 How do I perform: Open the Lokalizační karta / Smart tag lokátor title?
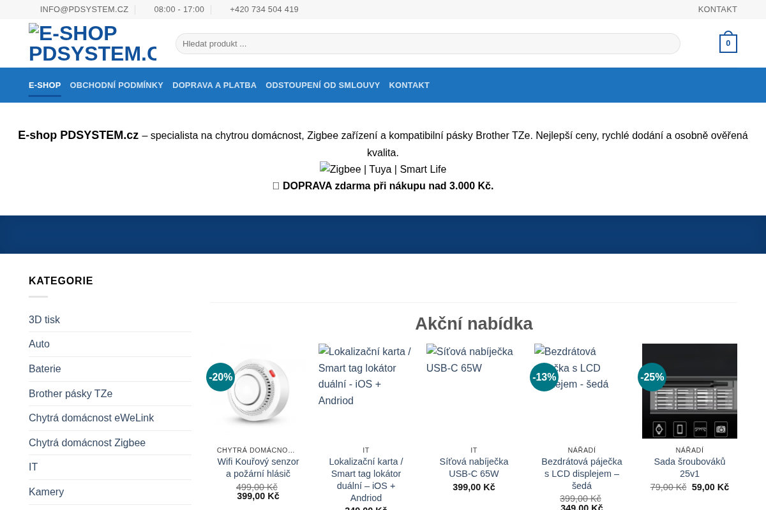pos(366,479)
